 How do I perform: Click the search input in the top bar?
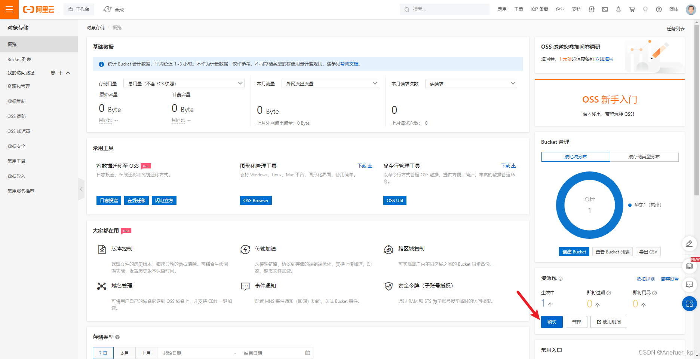tap(444, 9)
